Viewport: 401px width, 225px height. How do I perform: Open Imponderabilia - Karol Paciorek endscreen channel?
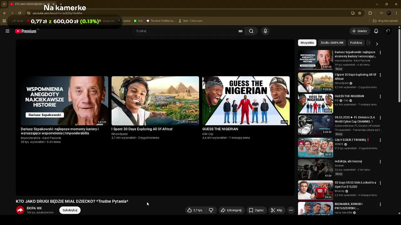(41, 138)
